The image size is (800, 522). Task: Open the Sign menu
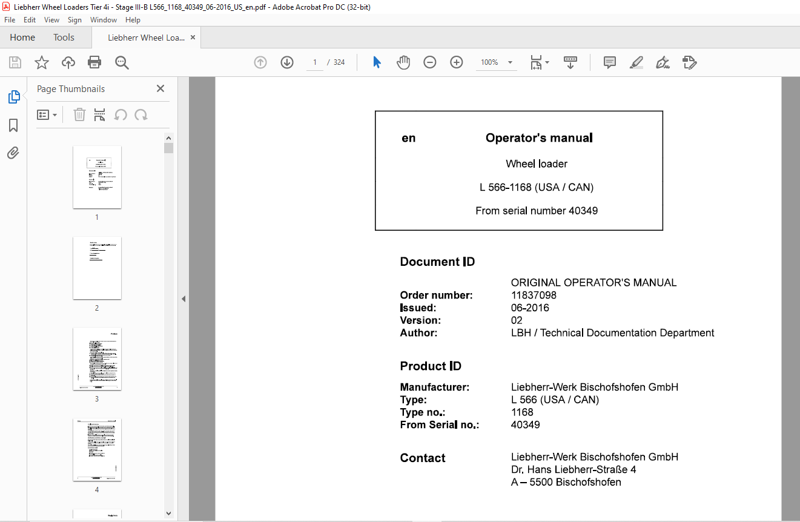click(74, 20)
